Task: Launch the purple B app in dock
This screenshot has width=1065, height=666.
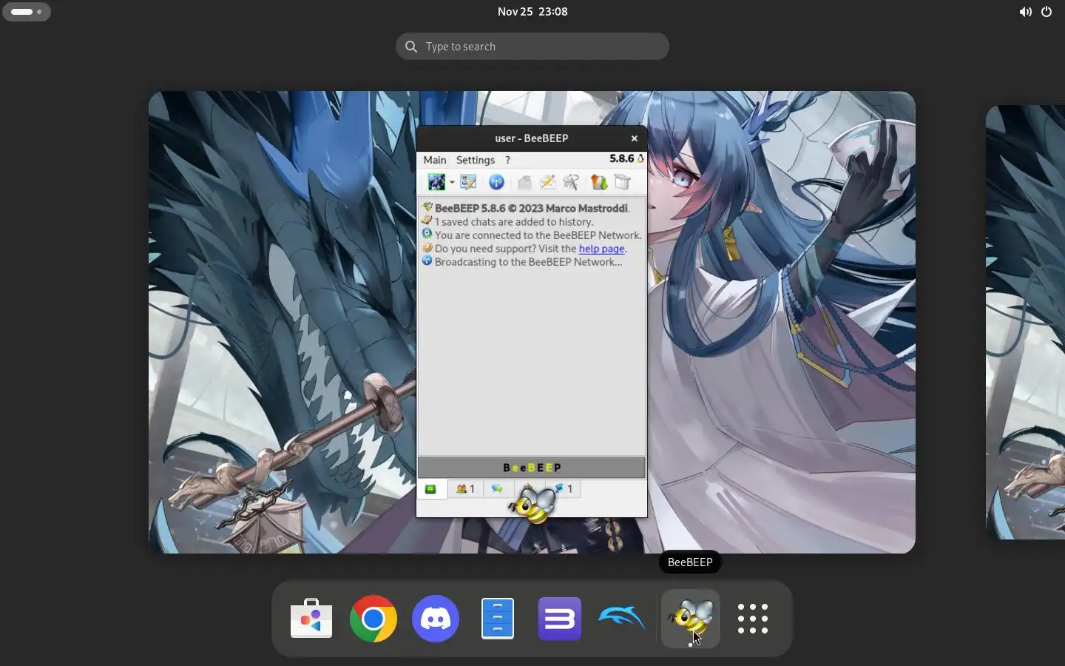Action: point(560,619)
